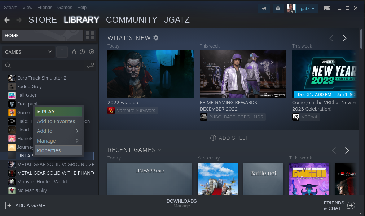This screenshot has width=365, height=216.
Task: Toggle collections grid view icon
Action: [x=90, y=35]
